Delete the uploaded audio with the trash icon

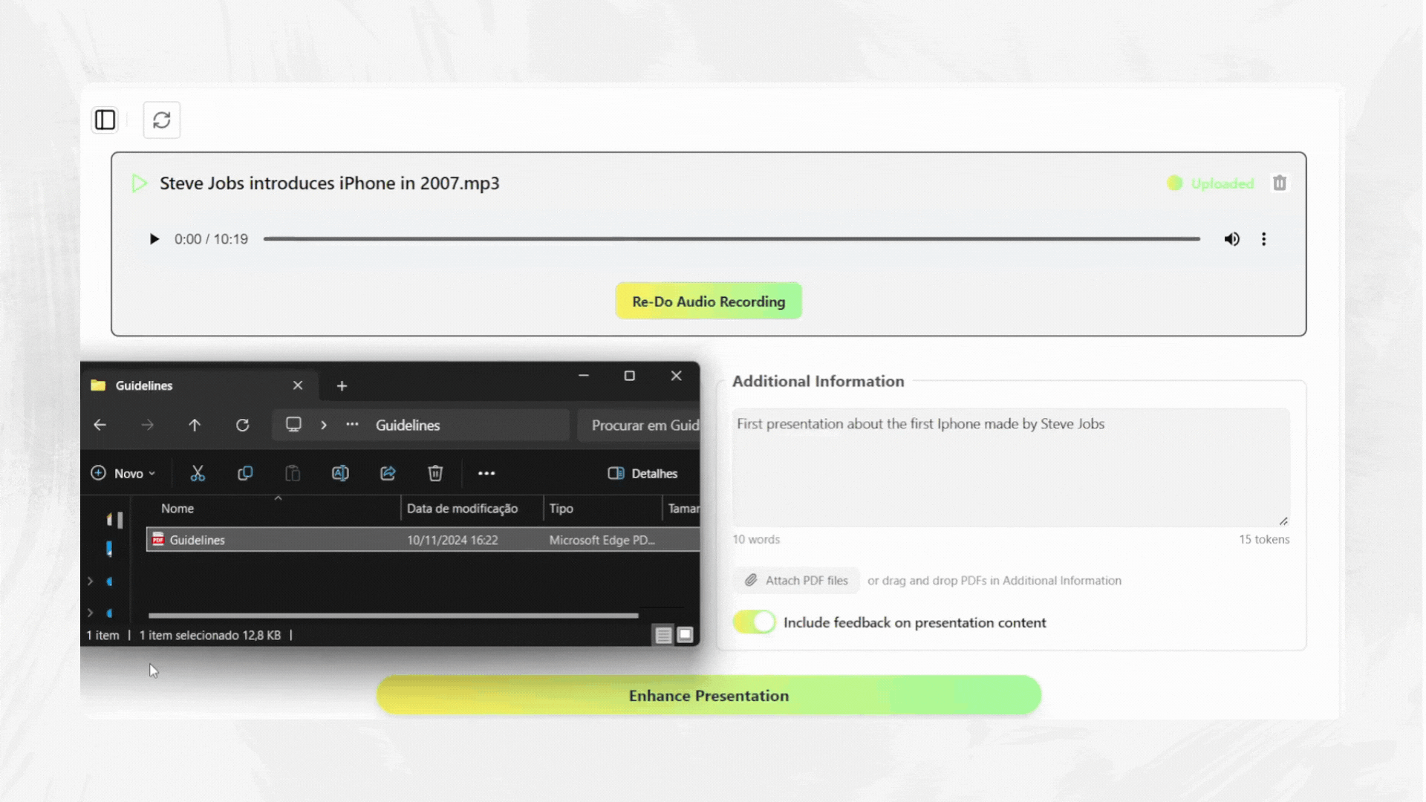1279,183
